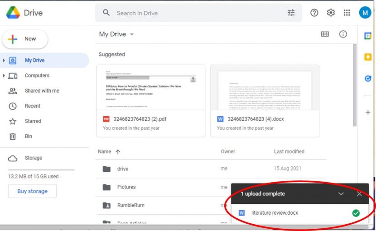The width and height of the screenshot is (376, 231).
Task: Get add-ons plus icon
Action: (x=367, y=112)
